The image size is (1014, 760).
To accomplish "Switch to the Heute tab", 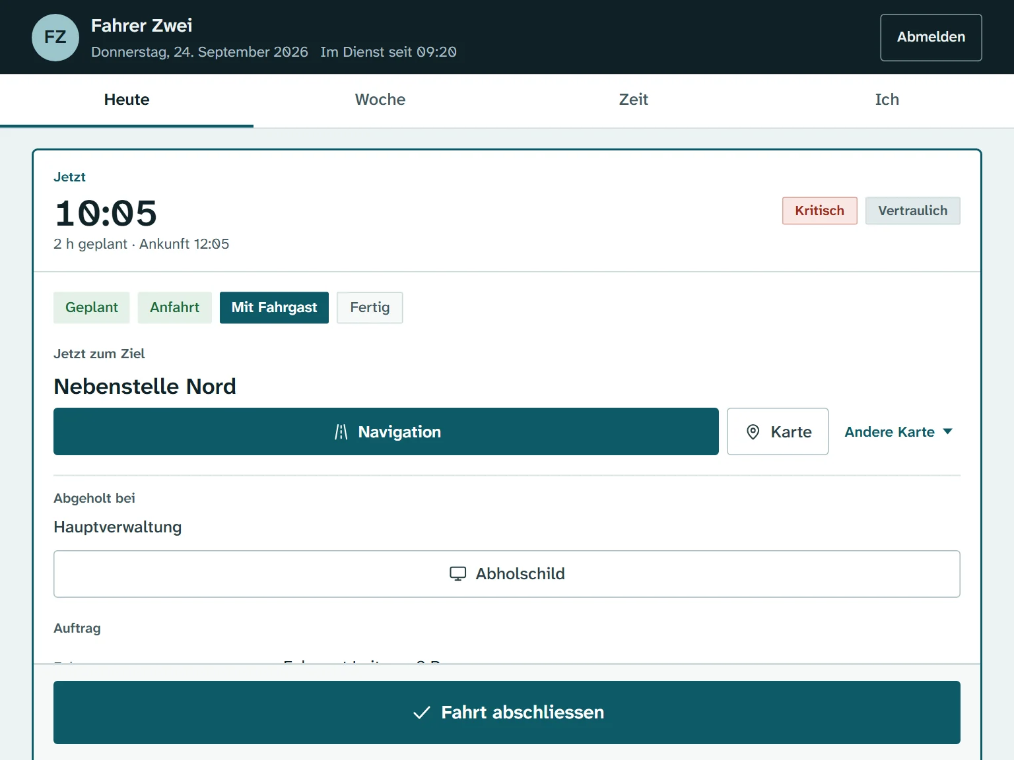I will point(127,100).
